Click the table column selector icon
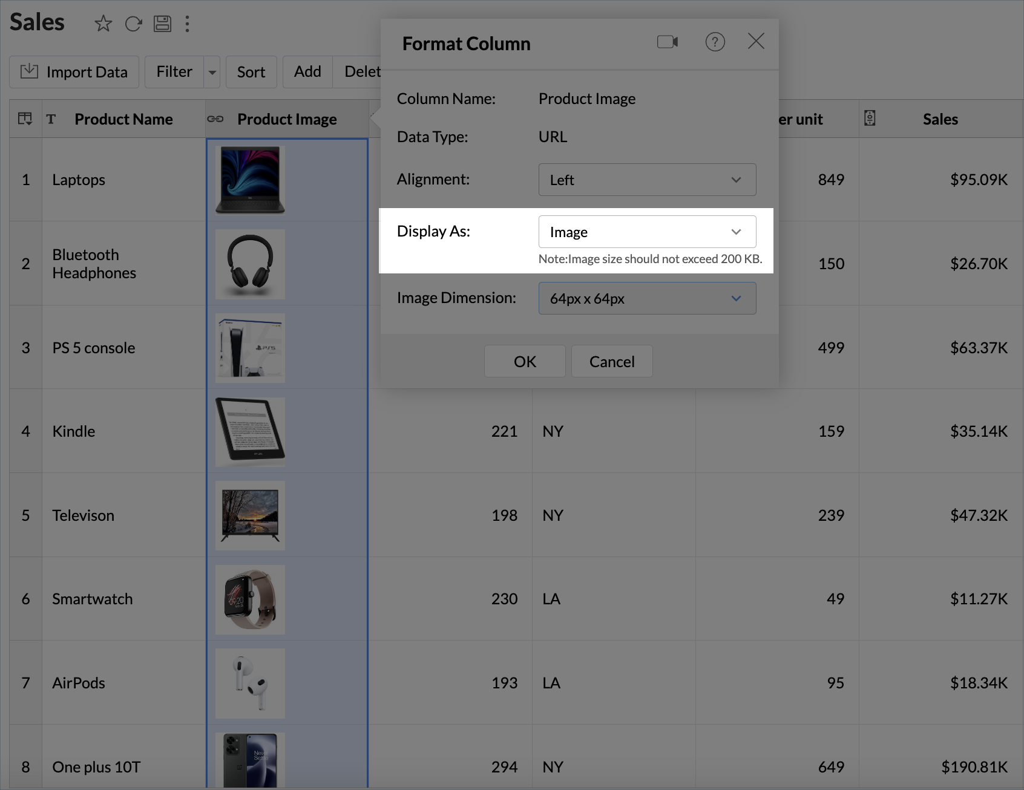This screenshot has width=1024, height=790. pos(25,119)
